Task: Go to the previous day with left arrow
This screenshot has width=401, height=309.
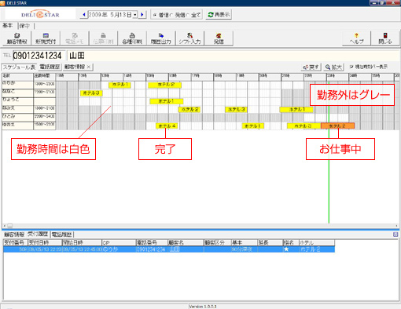Action: pos(84,15)
